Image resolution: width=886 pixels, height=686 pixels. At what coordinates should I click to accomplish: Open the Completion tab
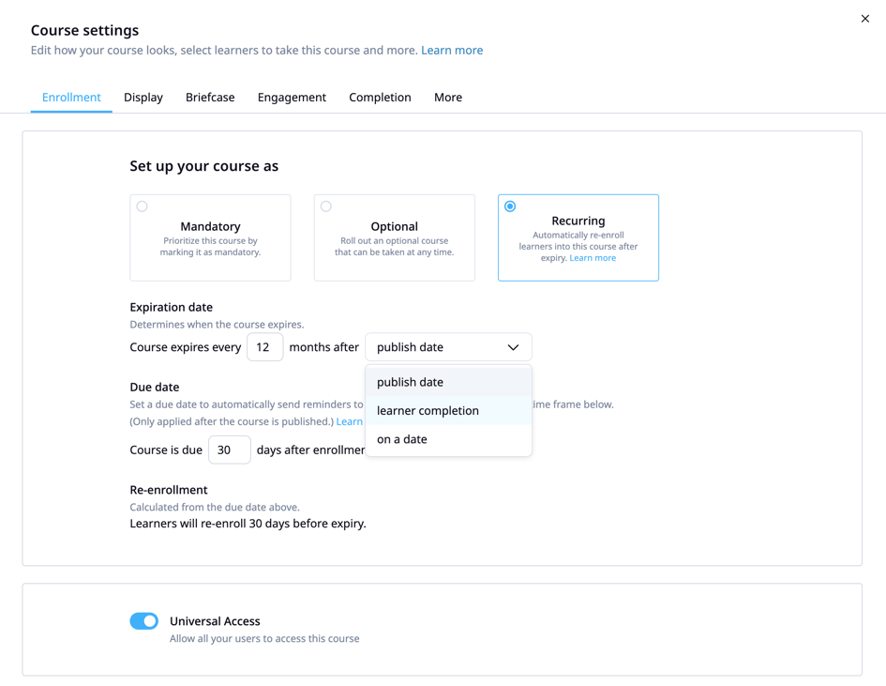coord(380,98)
